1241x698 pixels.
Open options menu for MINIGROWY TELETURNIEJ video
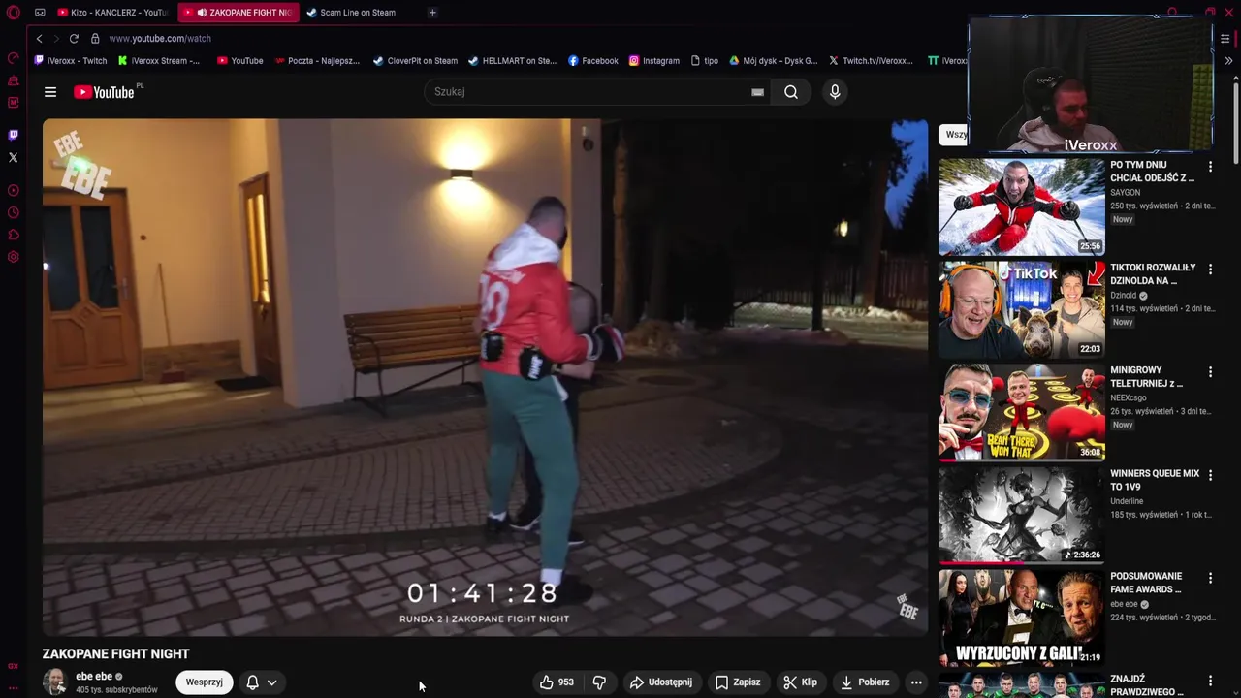(x=1210, y=372)
